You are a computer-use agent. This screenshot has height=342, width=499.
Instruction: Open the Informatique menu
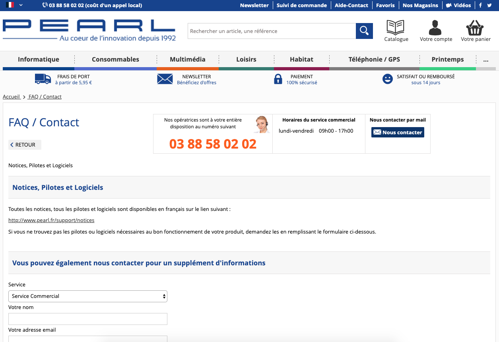pyautogui.click(x=38, y=59)
